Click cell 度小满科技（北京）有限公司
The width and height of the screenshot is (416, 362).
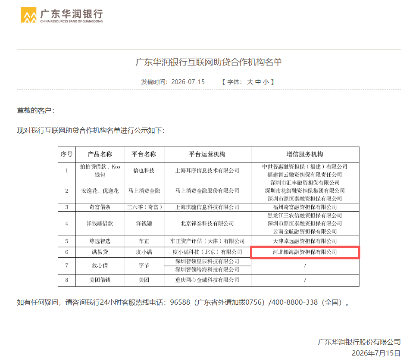point(207,252)
